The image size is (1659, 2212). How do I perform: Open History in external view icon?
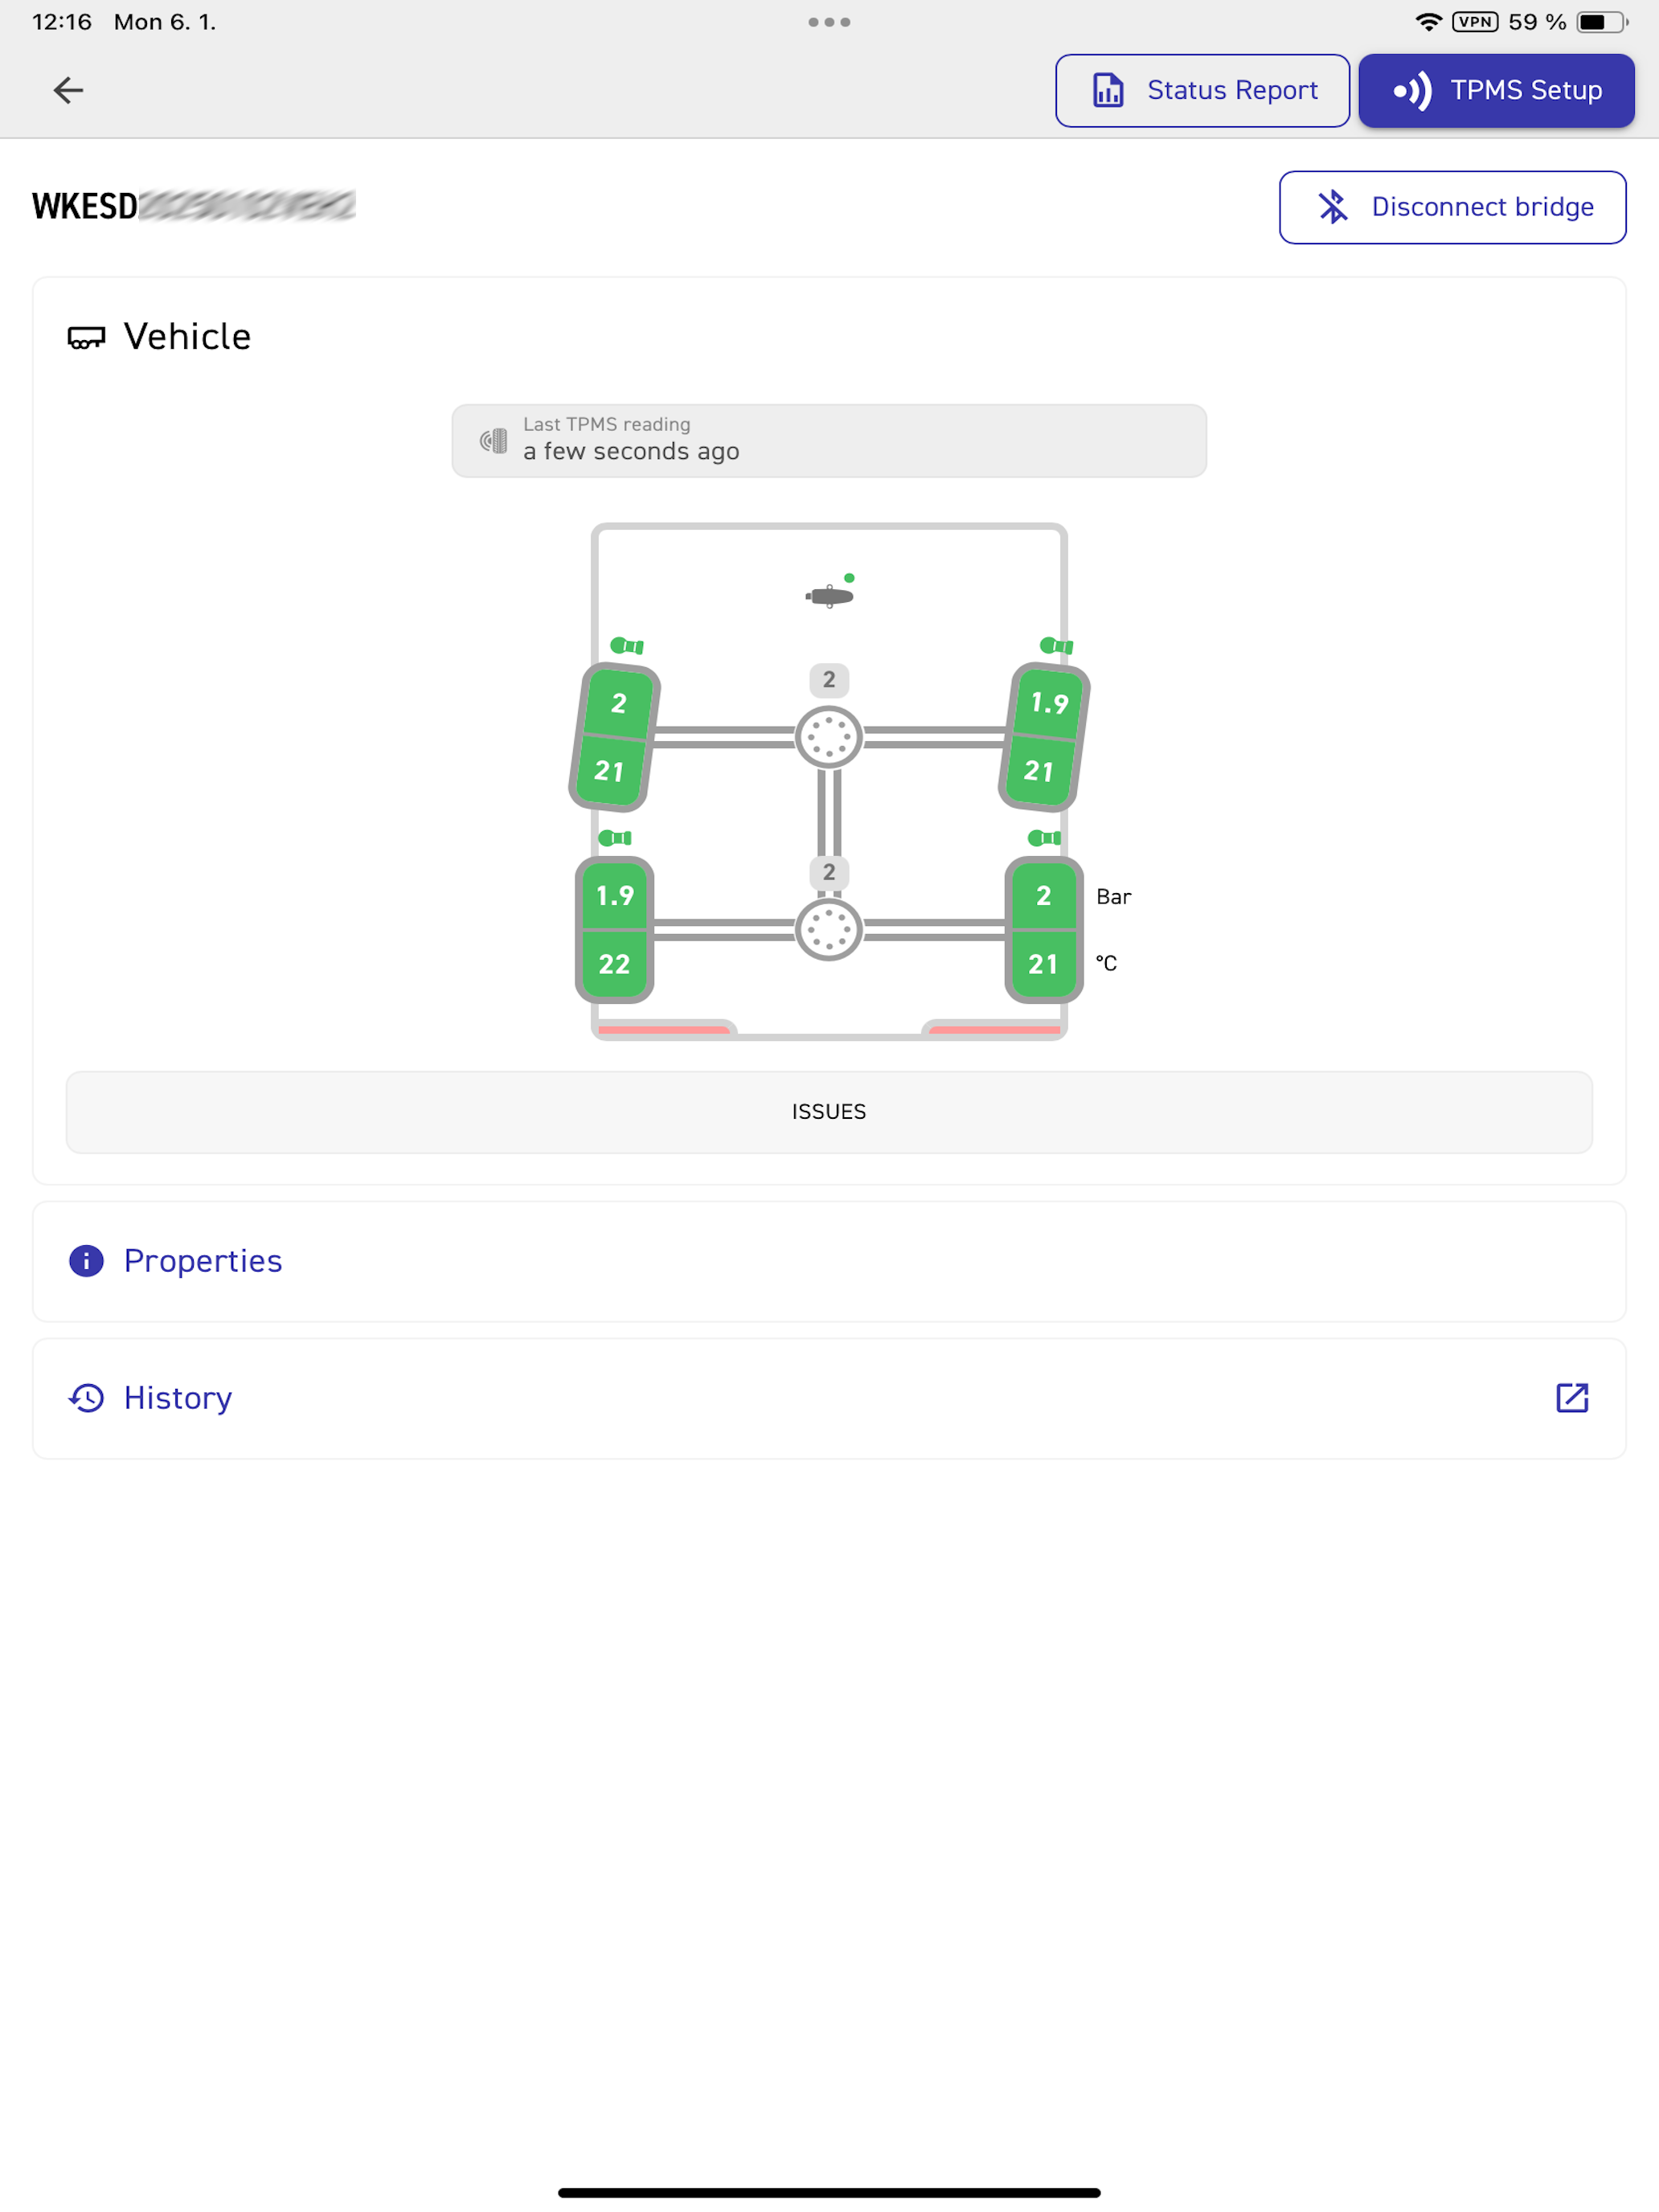(x=1572, y=1398)
